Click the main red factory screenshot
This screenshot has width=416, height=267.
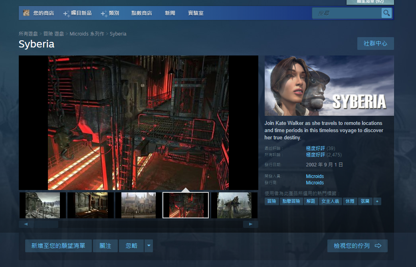click(x=138, y=123)
